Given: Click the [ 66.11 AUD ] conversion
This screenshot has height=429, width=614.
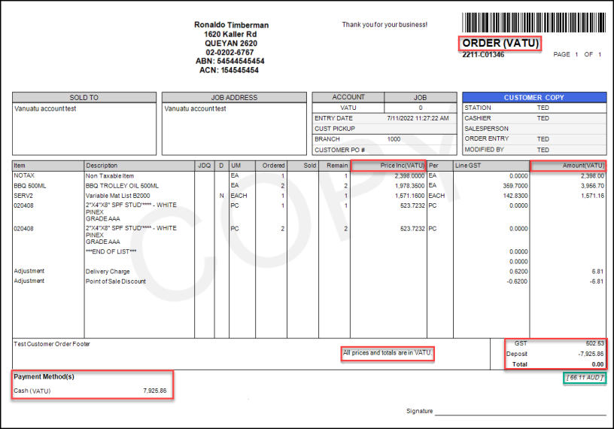Looking at the screenshot, I should click(585, 378).
